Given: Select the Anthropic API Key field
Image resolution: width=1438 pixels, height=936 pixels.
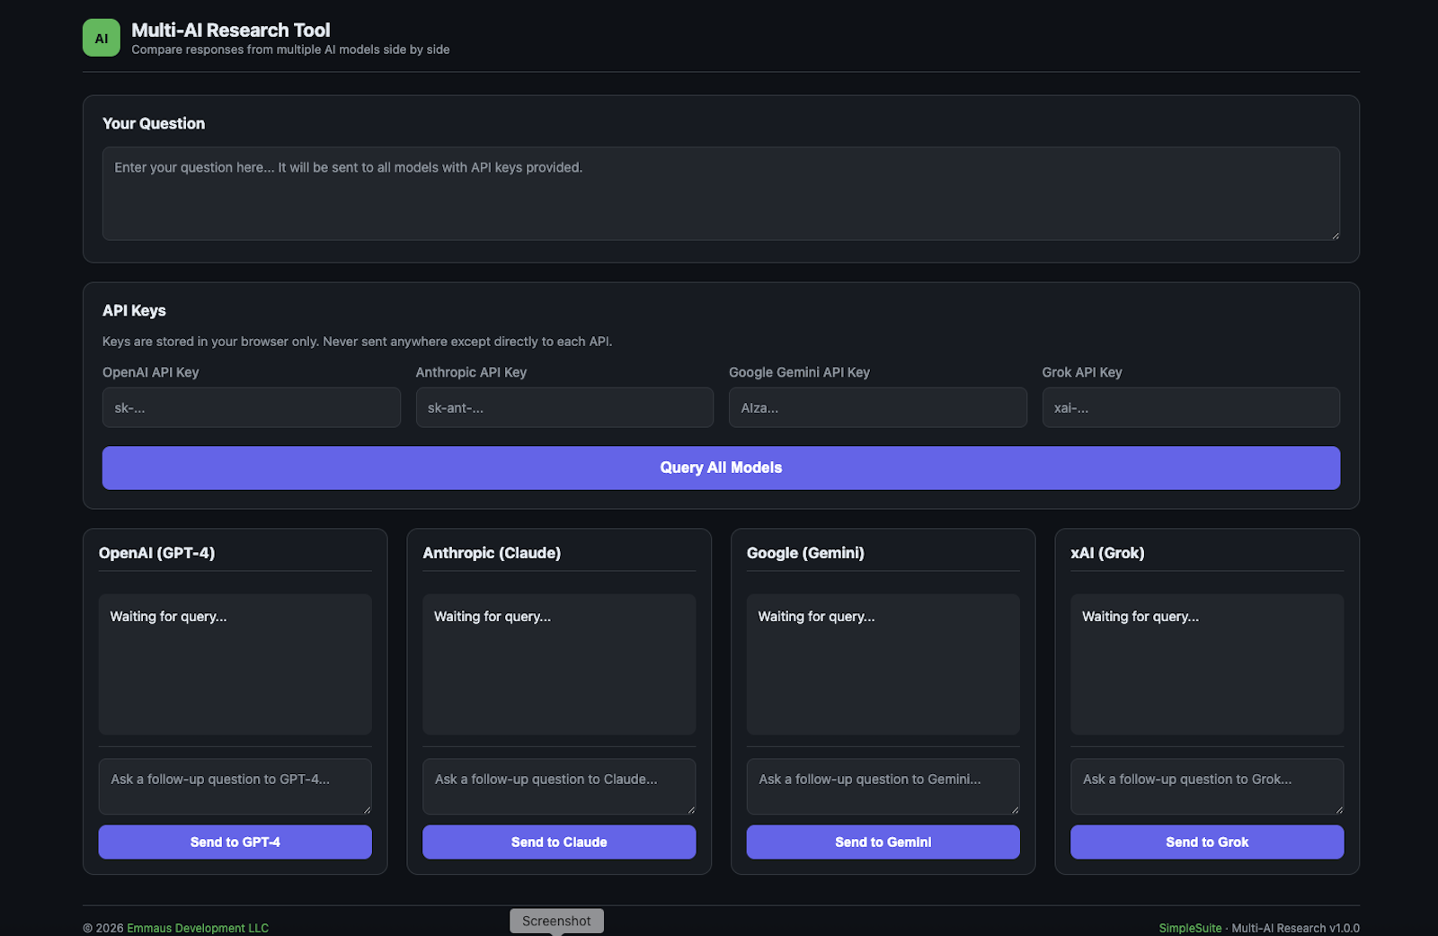Looking at the screenshot, I should point(564,407).
